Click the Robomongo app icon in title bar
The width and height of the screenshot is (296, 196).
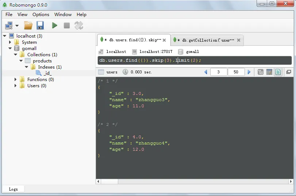pyautogui.click(x=5, y=5)
